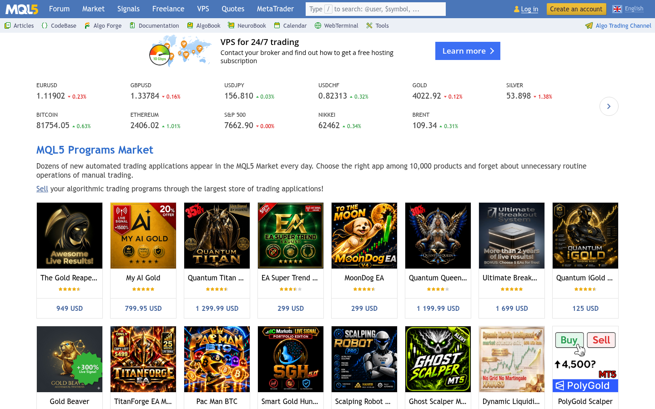Open the Algo Forge icon
Image resolution: width=655 pixels, height=409 pixels.
[87, 25]
